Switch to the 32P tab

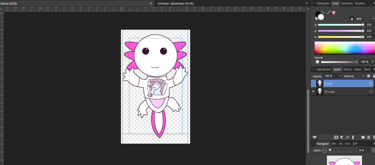355,144
